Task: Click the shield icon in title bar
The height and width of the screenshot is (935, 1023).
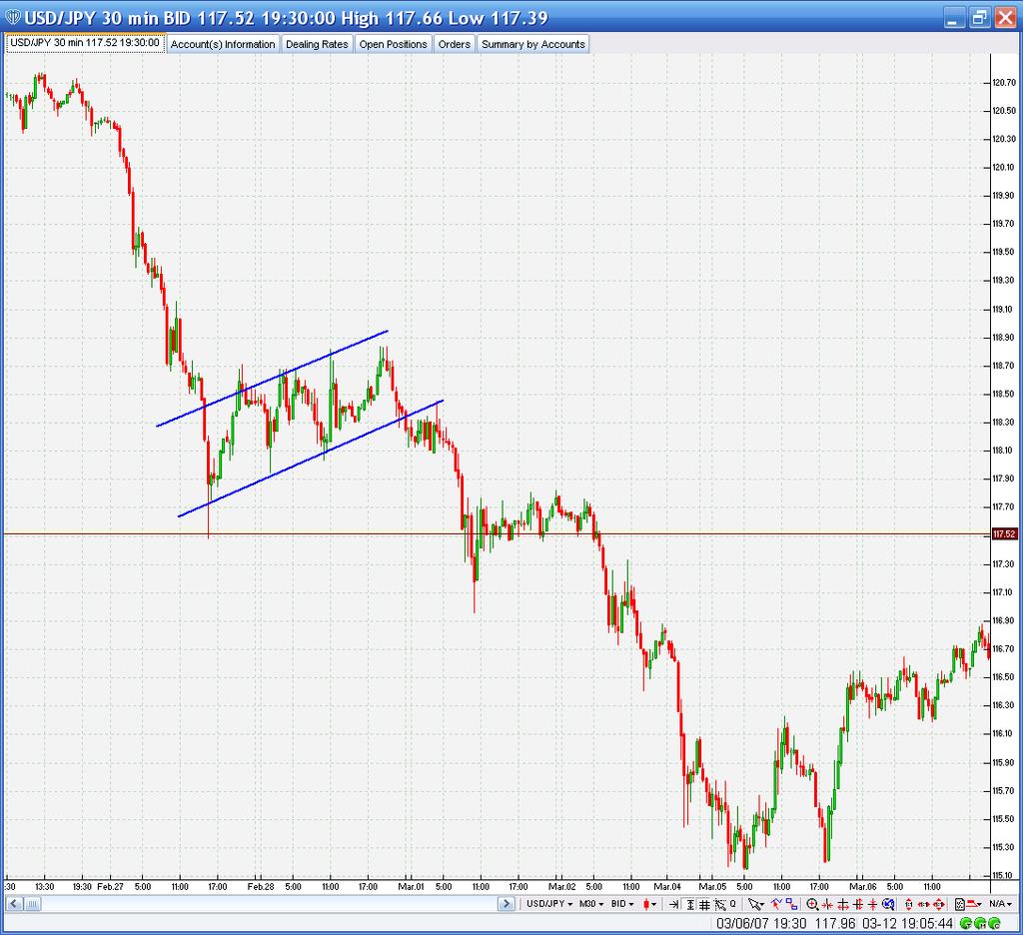Action: pos(12,17)
